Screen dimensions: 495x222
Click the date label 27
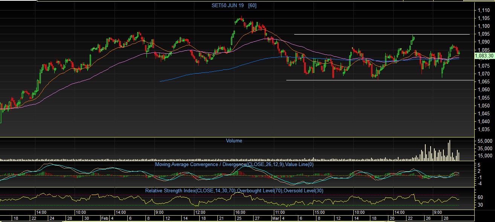pos(257,218)
